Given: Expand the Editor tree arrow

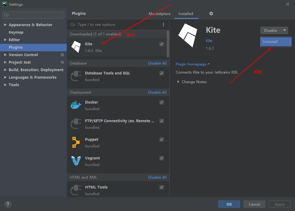Looking at the screenshot, I should (x=5, y=40).
